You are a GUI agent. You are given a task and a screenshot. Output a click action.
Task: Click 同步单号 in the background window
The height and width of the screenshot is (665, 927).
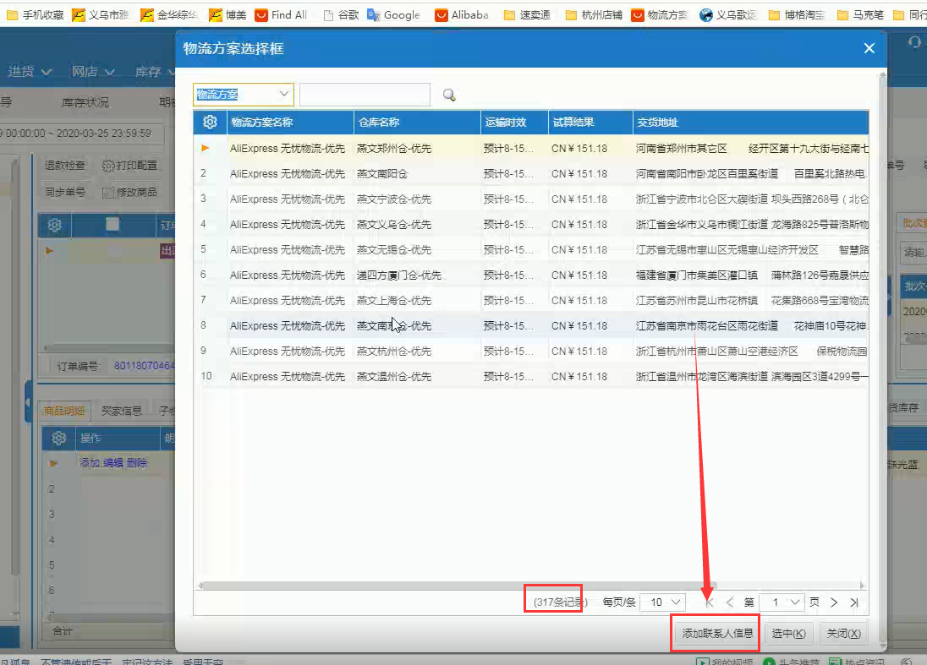pos(65,192)
